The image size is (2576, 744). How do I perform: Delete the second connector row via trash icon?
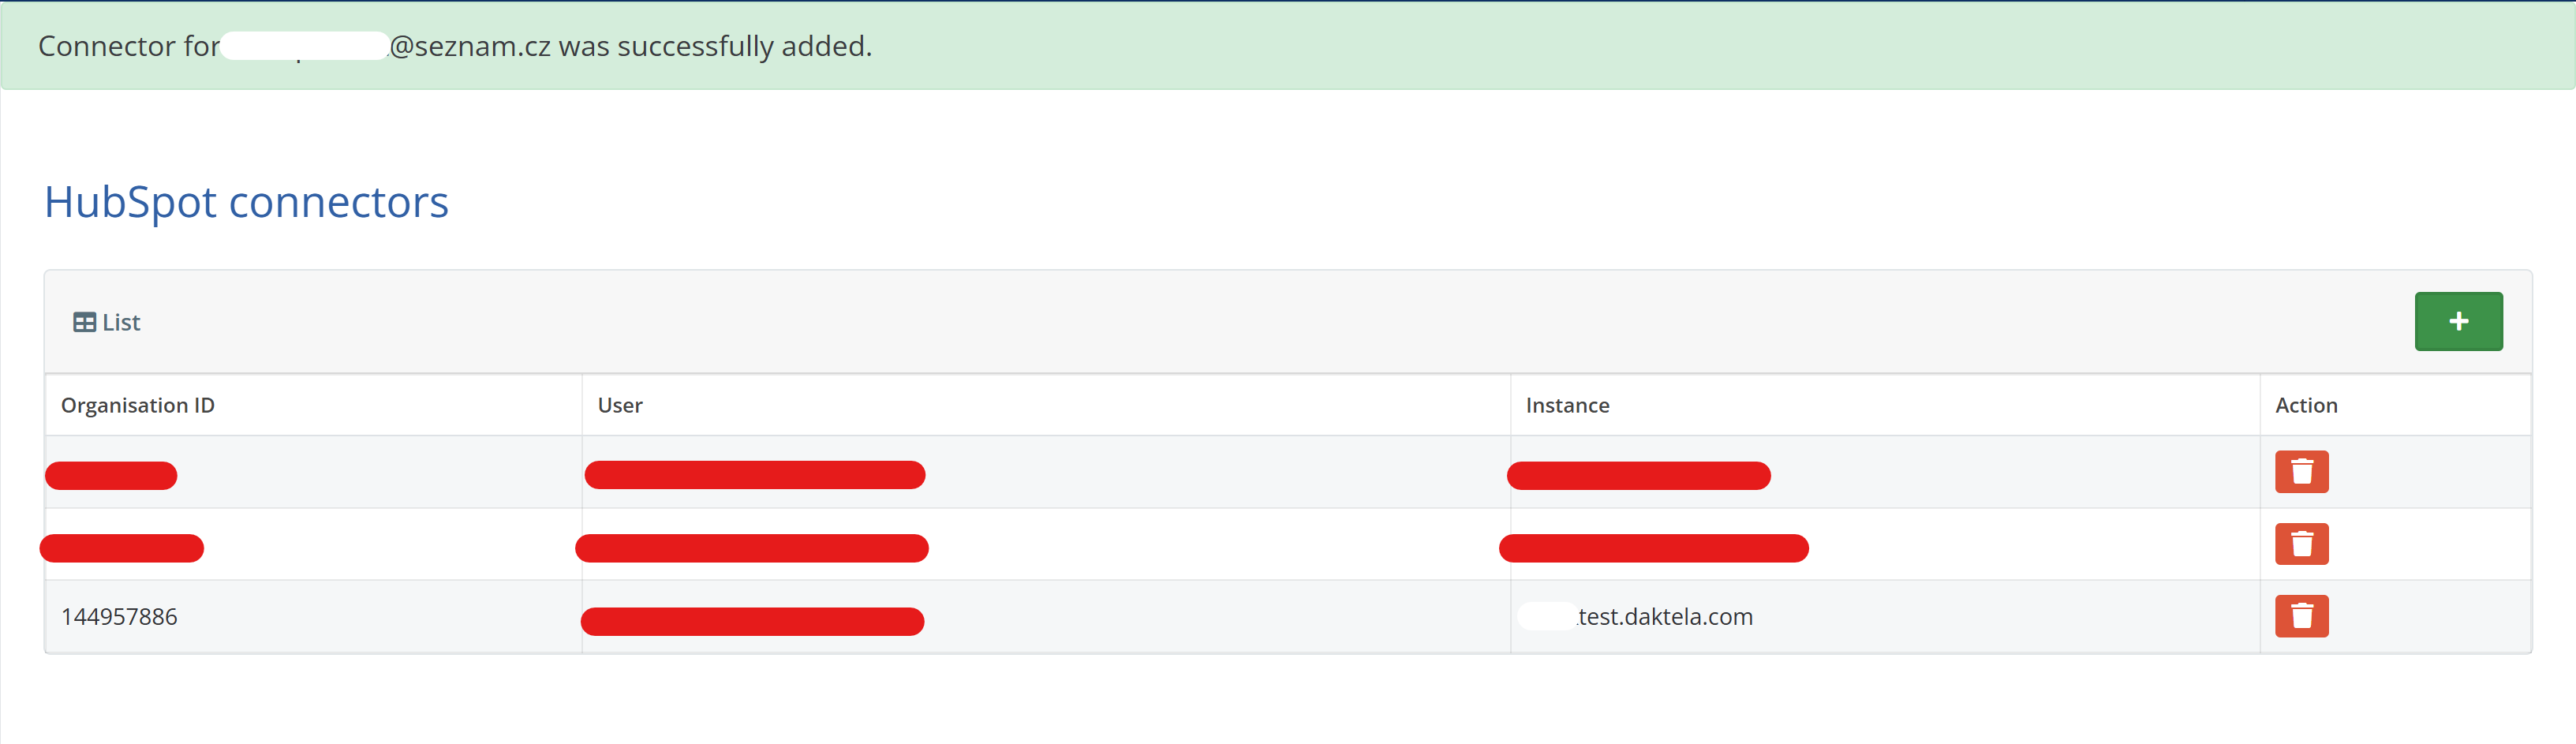click(x=2301, y=544)
